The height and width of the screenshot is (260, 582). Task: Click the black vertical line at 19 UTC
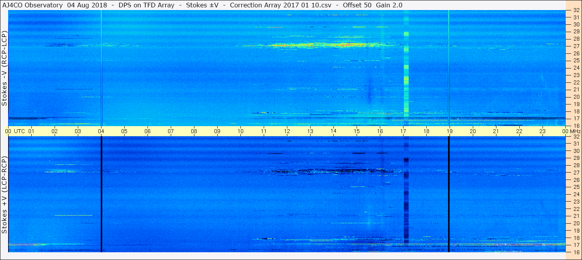pyautogui.click(x=448, y=194)
